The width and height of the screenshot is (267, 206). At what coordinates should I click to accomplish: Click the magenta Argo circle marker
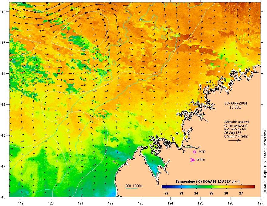pyautogui.click(x=194, y=152)
